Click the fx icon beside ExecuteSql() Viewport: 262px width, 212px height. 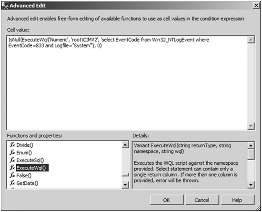pyautogui.click(x=12, y=160)
